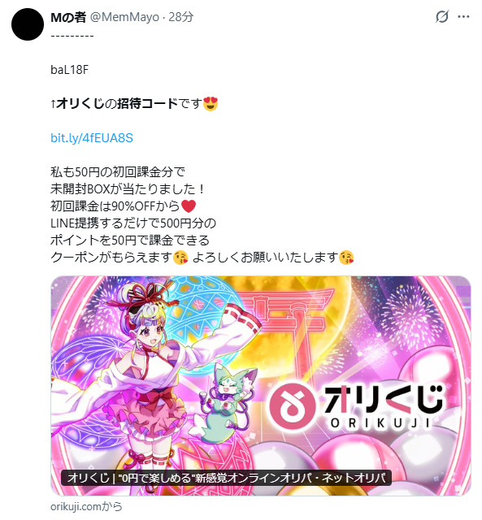Open the Mの者 display name profile
Viewport: 482px width, 520px height.
click(x=68, y=17)
